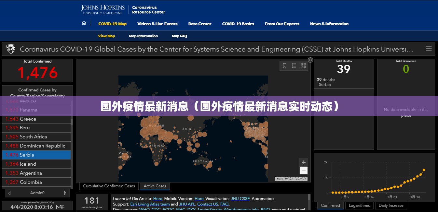Select Iceland in the country list
The height and width of the screenshot is (212, 438).
coord(36,164)
